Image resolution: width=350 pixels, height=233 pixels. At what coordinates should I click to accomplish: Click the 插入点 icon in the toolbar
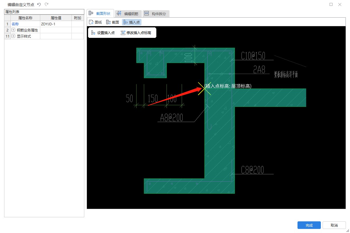click(x=126, y=22)
